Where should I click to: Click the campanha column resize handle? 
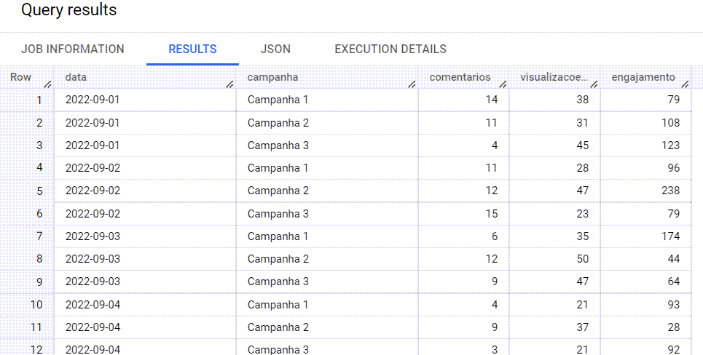click(x=412, y=84)
